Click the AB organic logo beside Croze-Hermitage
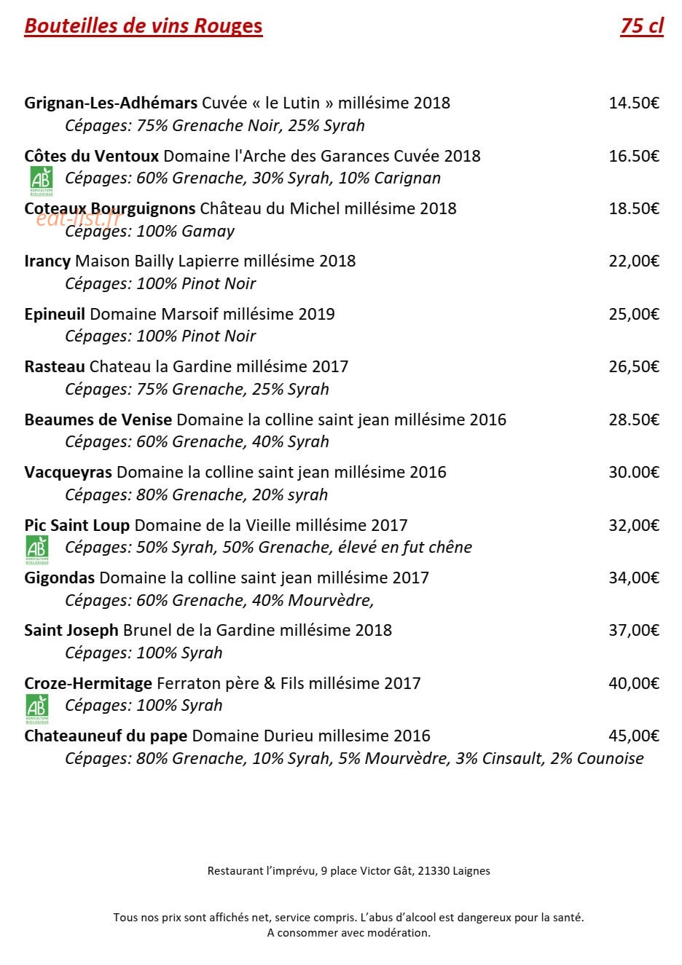This screenshot has height=965, width=682. coord(36,709)
